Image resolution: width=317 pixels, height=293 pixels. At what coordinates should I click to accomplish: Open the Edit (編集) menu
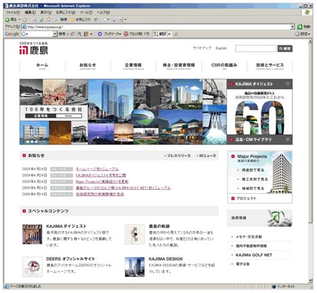coord(30,12)
